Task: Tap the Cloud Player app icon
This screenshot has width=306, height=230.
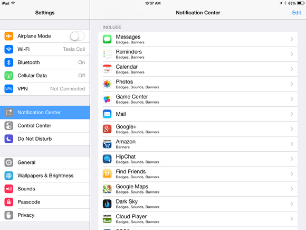Action: click(x=107, y=219)
